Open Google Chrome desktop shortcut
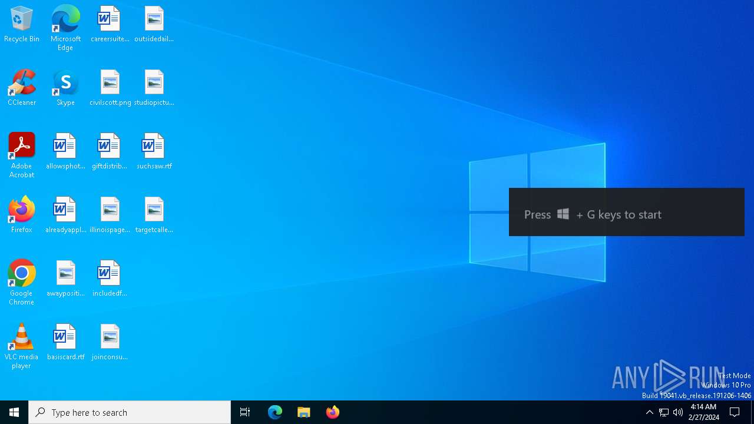Viewport: 754px width, 424px height. [22, 283]
